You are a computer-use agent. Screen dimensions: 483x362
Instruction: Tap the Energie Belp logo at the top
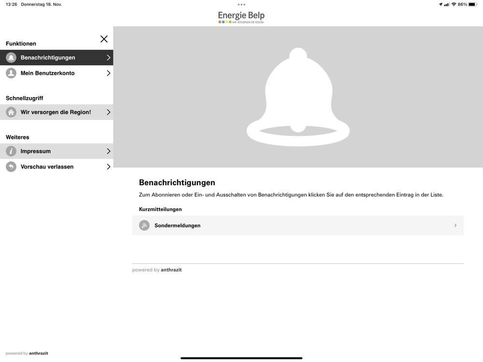click(x=241, y=17)
